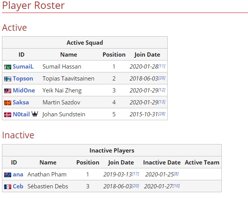Click the Australia flag icon beside ana
Screen dimensions: 248x198
point(8,175)
